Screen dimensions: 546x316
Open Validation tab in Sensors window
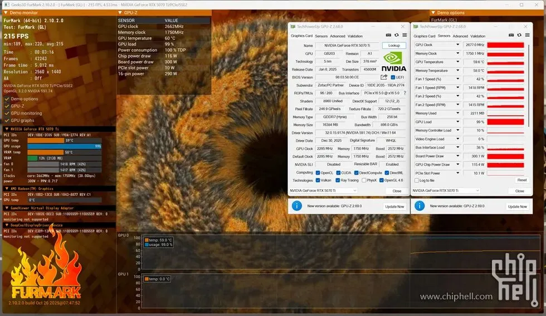click(x=478, y=36)
